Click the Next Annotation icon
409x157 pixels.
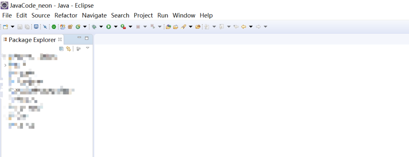pyautogui.click(x=207, y=27)
